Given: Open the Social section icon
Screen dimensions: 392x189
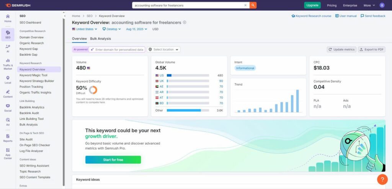Looking at the screenshot, I should click(8, 108).
